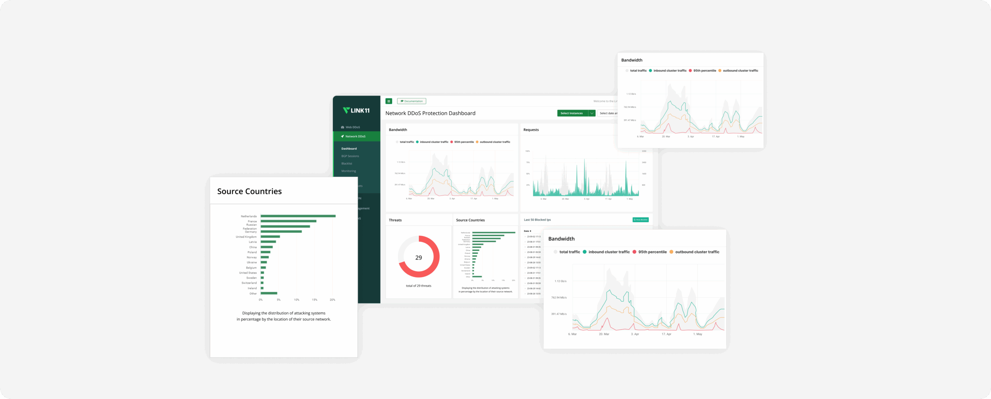
Task: Toggle total traffic in the dashboard's Bandwidth legend
Action: [x=405, y=142]
